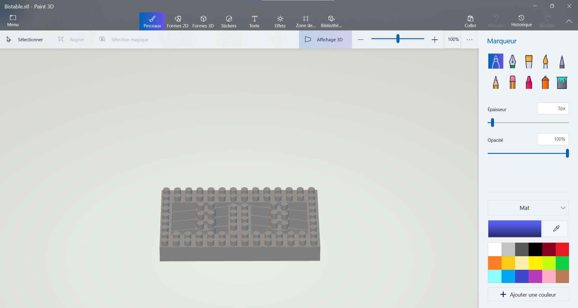Select the dark gray color swatch
The height and width of the screenshot is (308, 578).
pos(522,249)
